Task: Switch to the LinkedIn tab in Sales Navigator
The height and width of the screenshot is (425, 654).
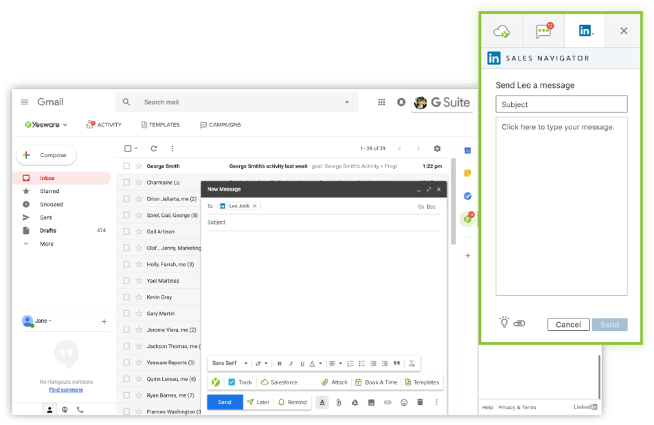Action: 585,29
